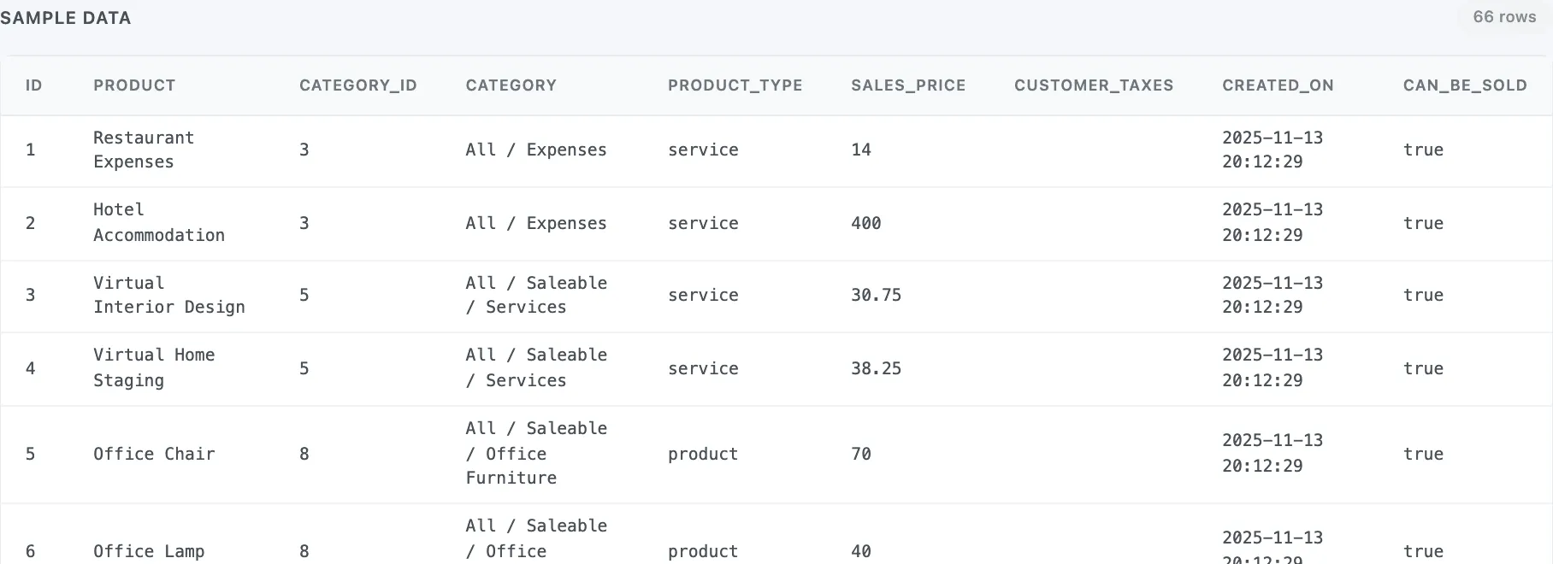
Task: Click the ID column header
Action: point(33,85)
